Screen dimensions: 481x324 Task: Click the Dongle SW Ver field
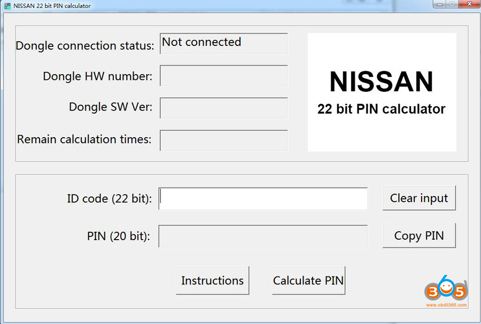coord(223,108)
